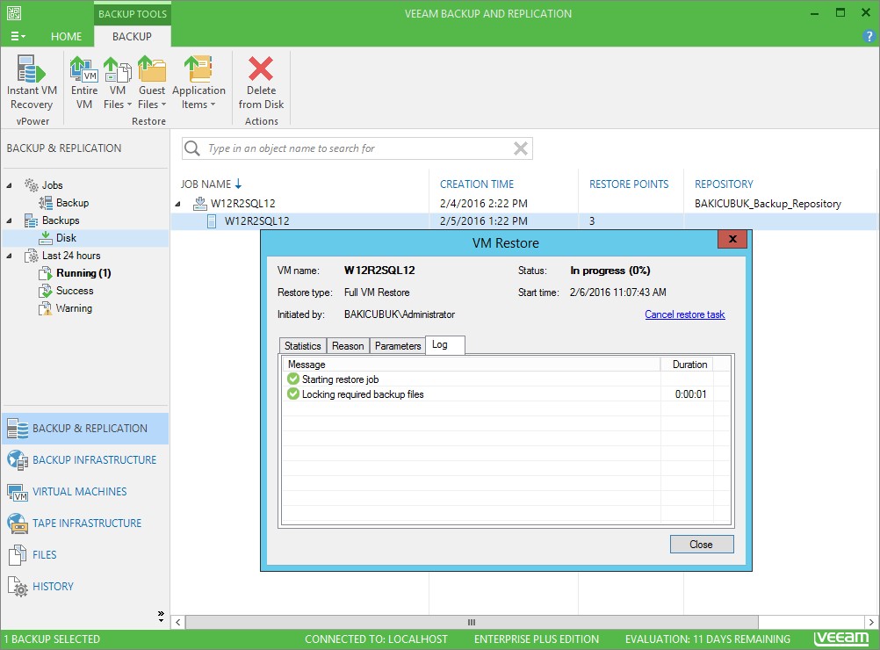Click the search magnifier icon
The image size is (880, 650).
[192, 148]
